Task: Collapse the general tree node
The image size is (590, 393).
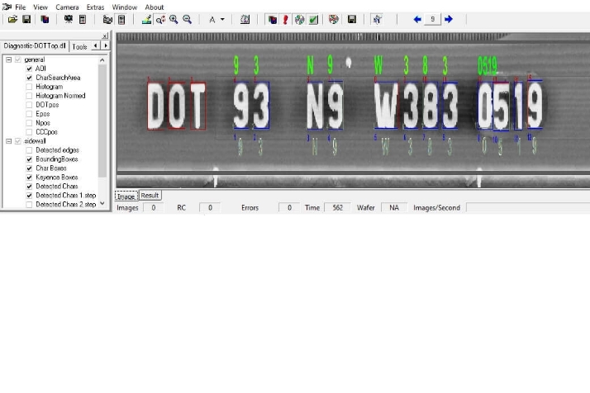Action: pyautogui.click(x=8, y=59)
